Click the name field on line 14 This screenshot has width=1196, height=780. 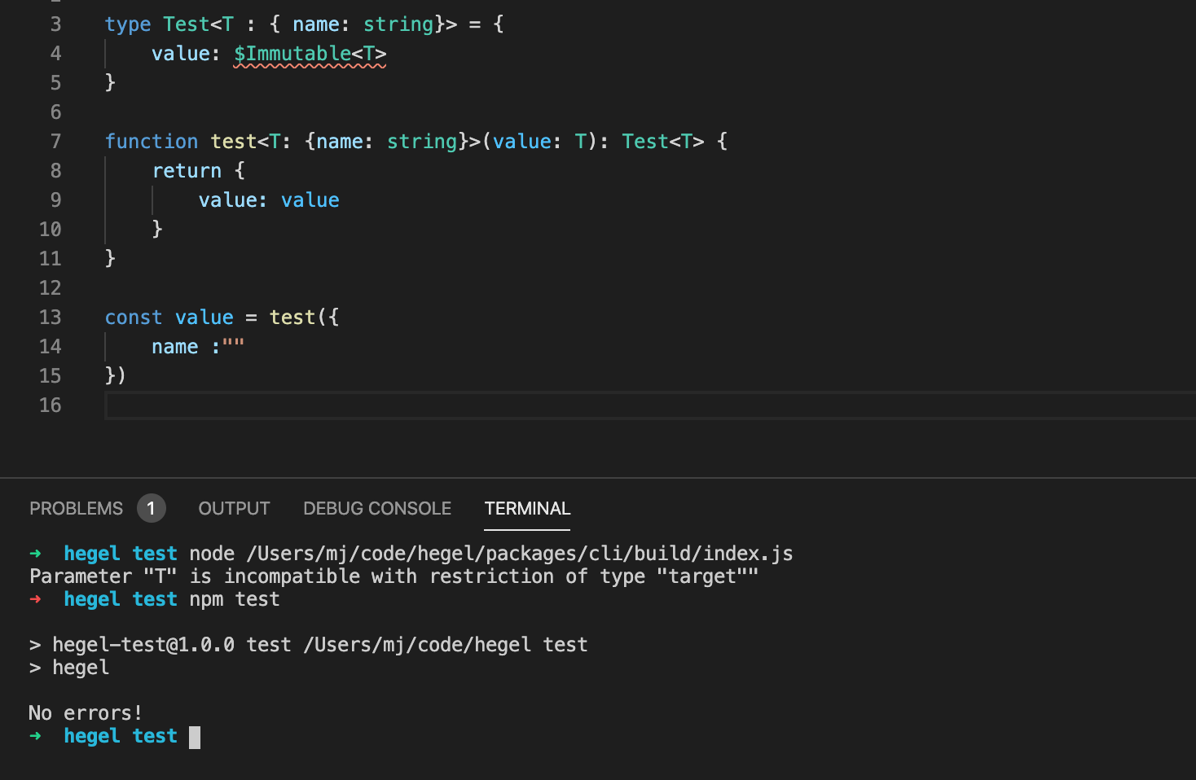point(174,346)
